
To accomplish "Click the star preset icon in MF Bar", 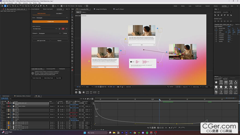I will click(216, 82).
